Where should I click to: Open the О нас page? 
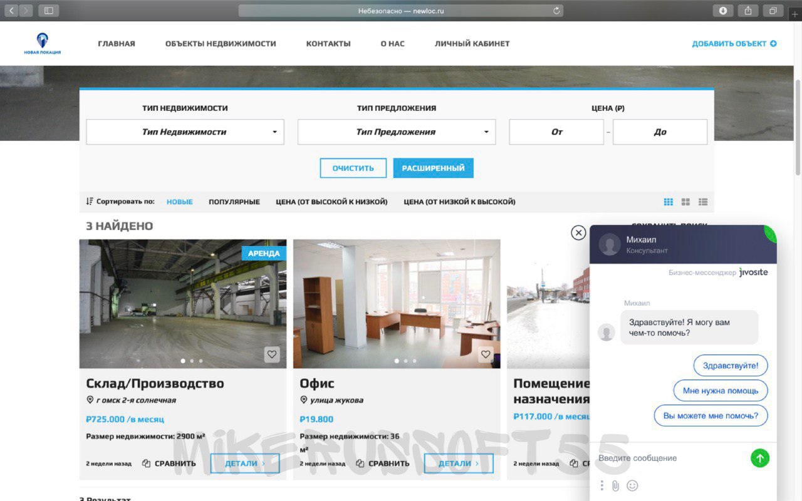(393, 44)
